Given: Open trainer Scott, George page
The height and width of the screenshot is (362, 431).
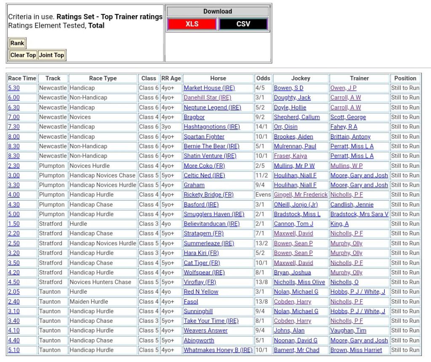Looking at the screenshot, I should (348, 117).
